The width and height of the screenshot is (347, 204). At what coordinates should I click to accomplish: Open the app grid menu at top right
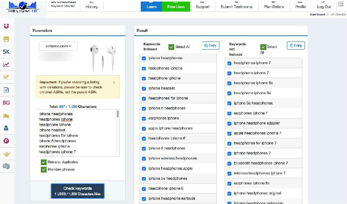tap(340, 5)
